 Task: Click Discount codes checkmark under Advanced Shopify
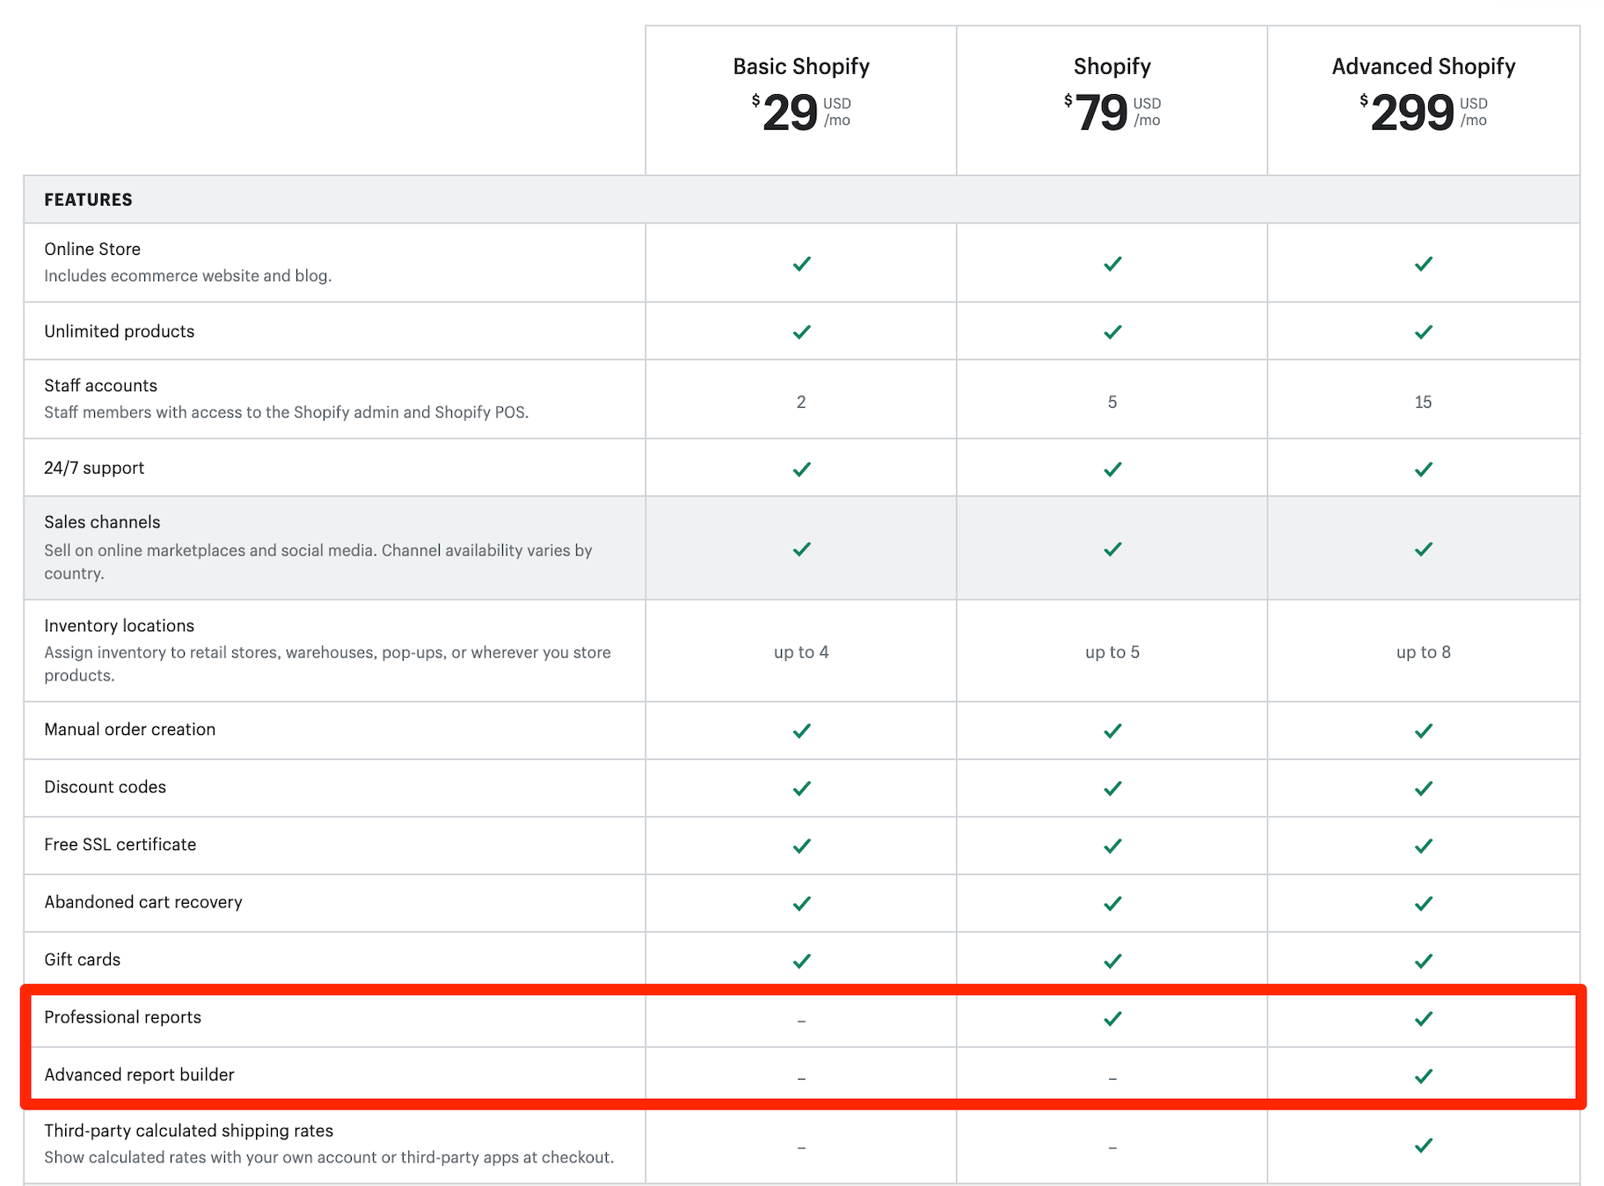(x=1423, y=789)
